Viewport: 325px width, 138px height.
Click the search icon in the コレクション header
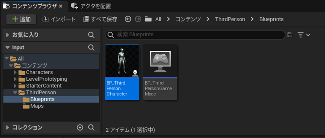click(x=91, y=127)
